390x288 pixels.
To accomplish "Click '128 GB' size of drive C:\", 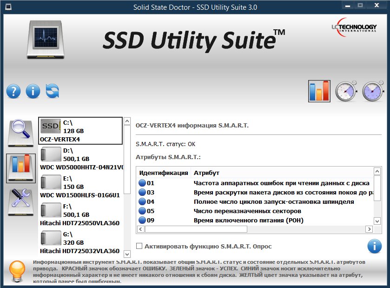I will click(73, 131).
